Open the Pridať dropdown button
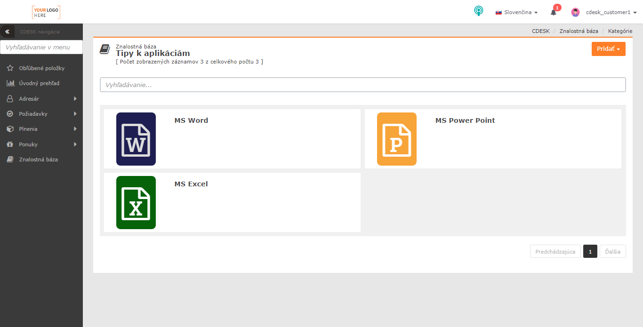 pos(608,49)
